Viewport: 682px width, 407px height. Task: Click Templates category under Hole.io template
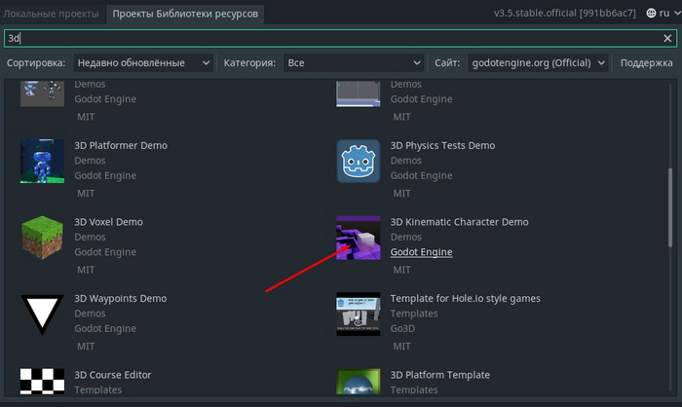[x=414, y=314]
